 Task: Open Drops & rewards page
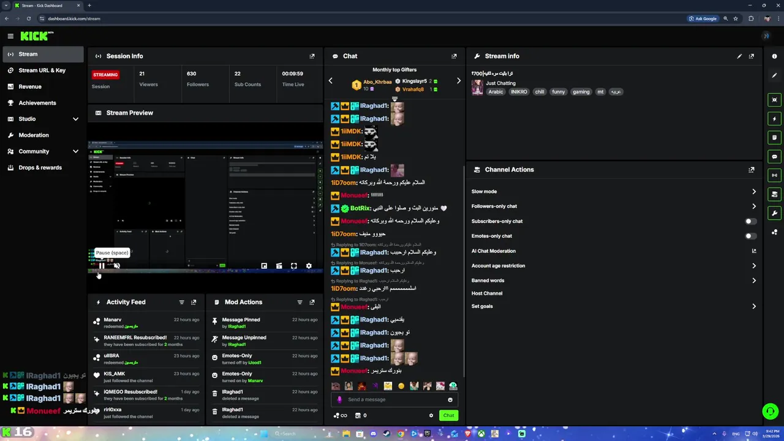point(43,168)
